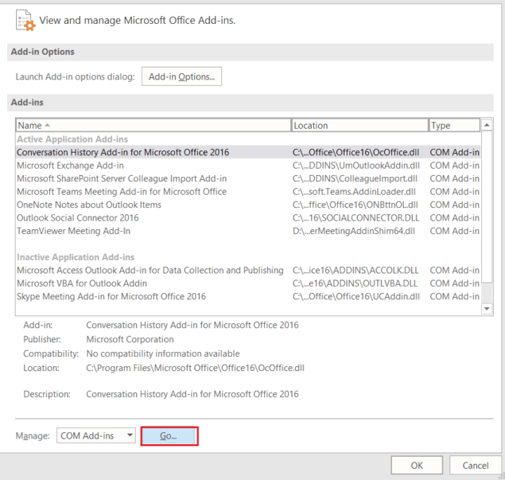This screenshot has height=480, width=505.
Task: Select Skype Meeting Add-in for Microsoft Office 2016
Action: coord(248,296)
